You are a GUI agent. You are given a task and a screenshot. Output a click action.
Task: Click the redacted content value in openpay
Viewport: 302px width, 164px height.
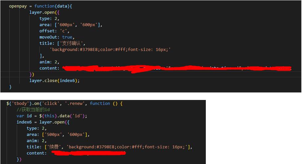coord(177,69)
